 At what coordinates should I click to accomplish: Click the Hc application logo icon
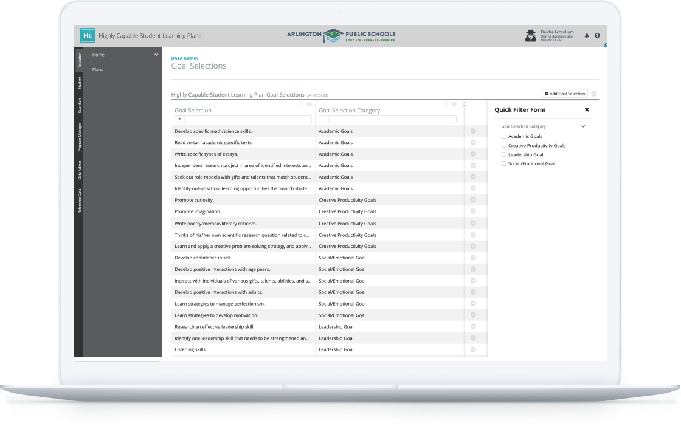click(88, 36)
